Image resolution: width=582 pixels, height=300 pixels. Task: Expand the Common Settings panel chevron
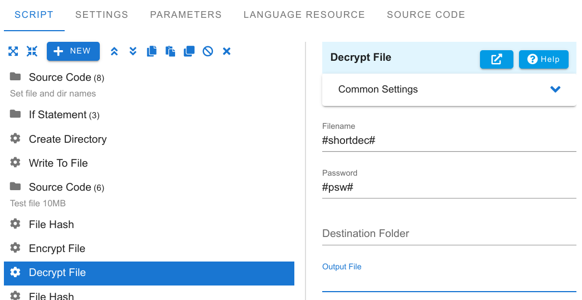(555, 89)
